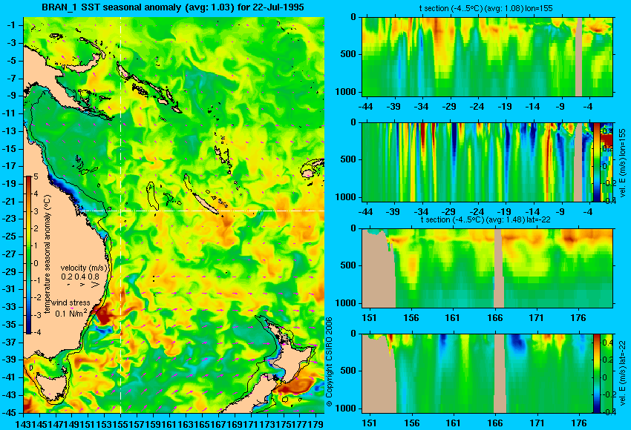Click latitude label '-45' on the map's left axis

pos(9,413)
